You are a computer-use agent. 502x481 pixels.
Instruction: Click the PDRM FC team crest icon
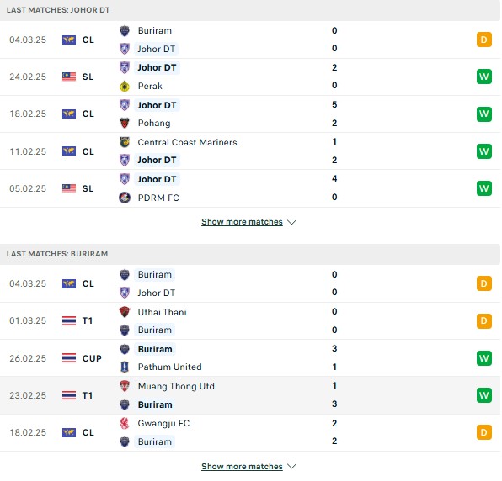pyautogui.click(x=125, y=198)
